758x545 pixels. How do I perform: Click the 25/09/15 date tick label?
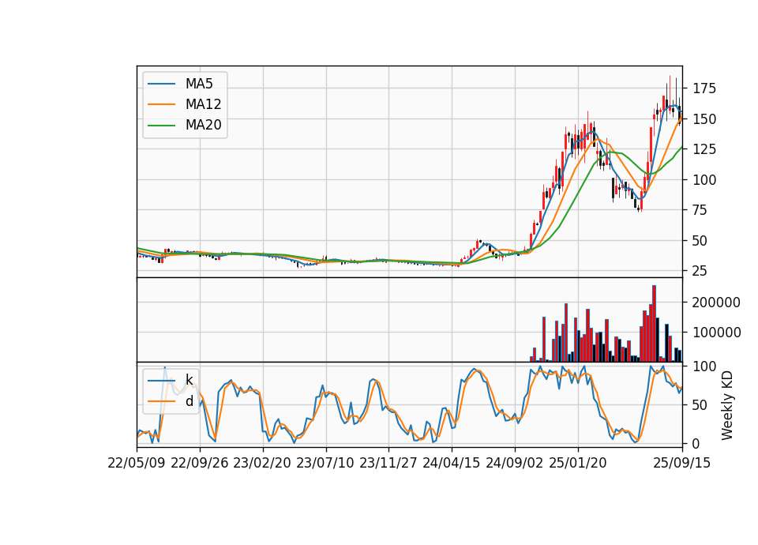[x=682, y=463]
